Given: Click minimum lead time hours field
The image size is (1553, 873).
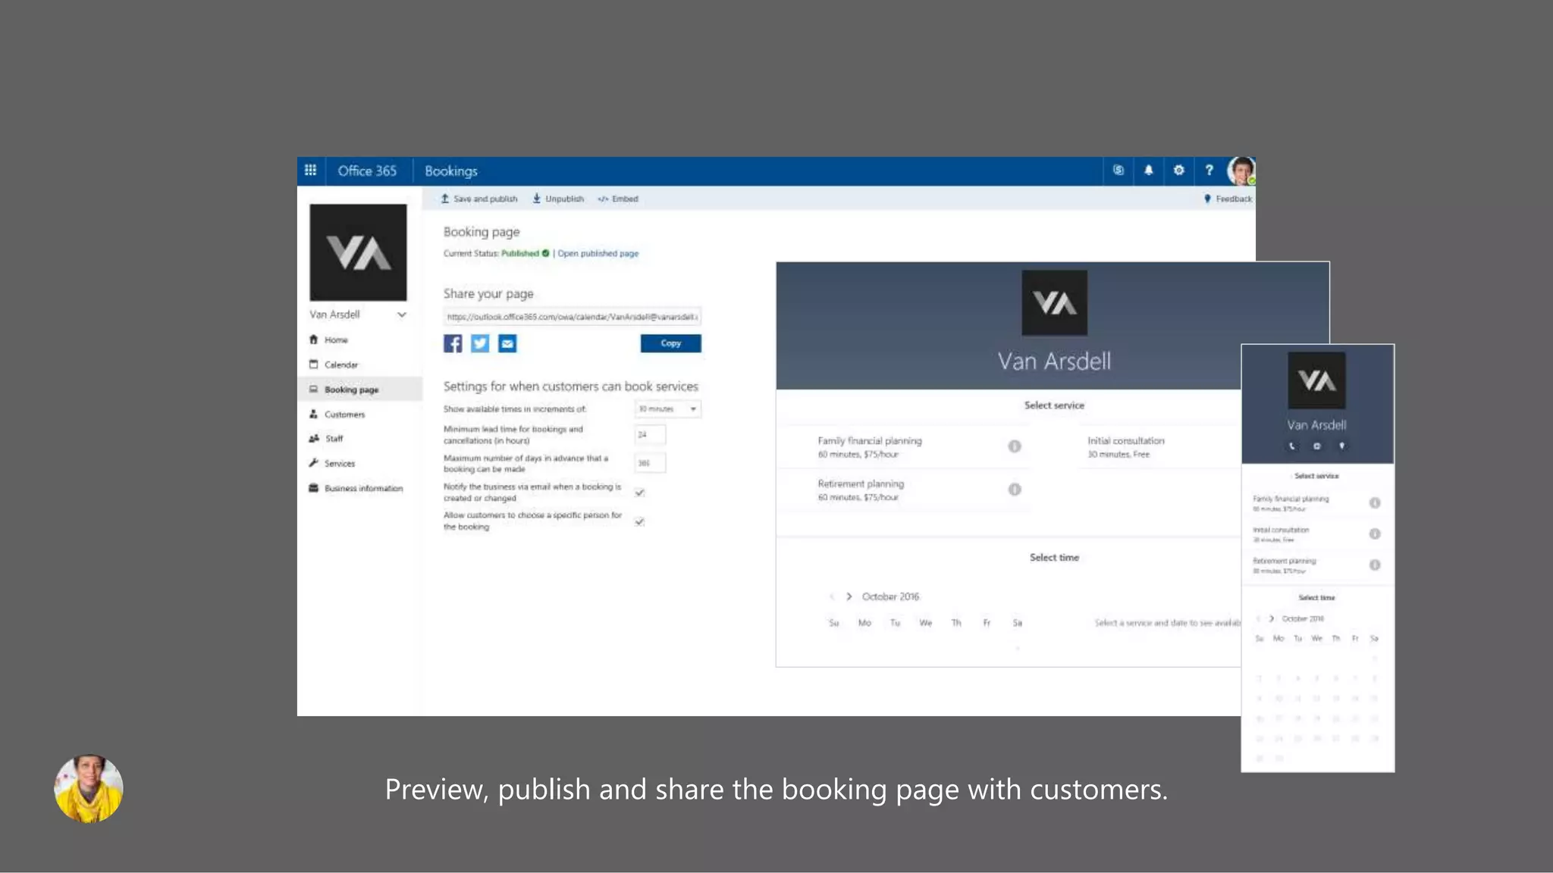Looking at the screenshot, I should pyautogui.click(x=650, y=435).
